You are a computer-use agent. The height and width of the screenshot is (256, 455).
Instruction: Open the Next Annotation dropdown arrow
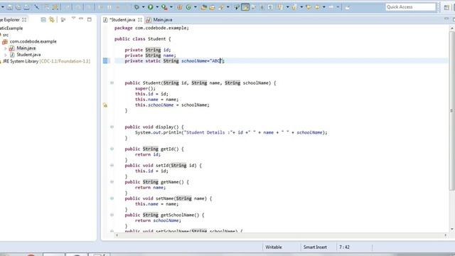click(287, 7)
